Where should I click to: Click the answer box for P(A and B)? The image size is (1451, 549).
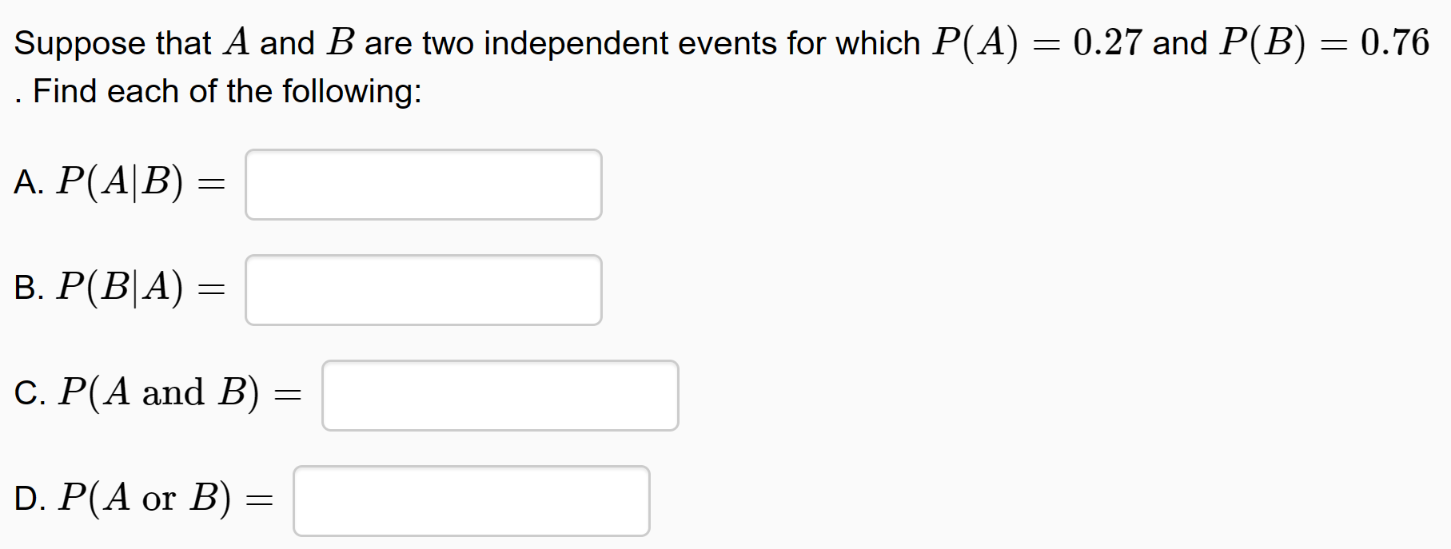pyautogui.click(x=500, y=395)
